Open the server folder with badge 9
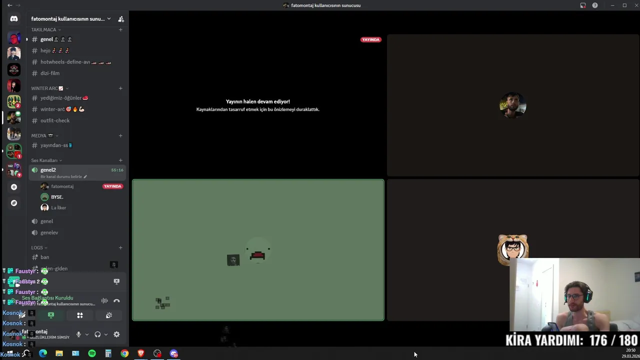The image size is (640, 360). point(14,170)
